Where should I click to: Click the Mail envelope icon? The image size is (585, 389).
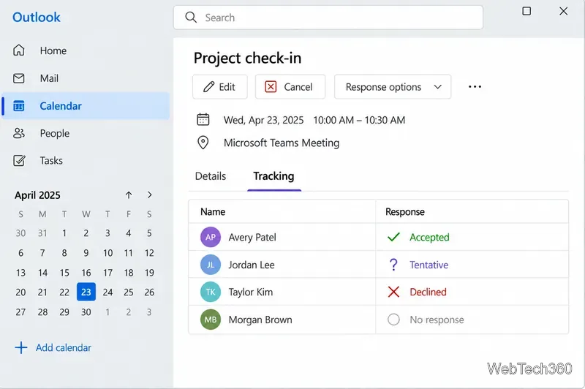coord(19,78)
